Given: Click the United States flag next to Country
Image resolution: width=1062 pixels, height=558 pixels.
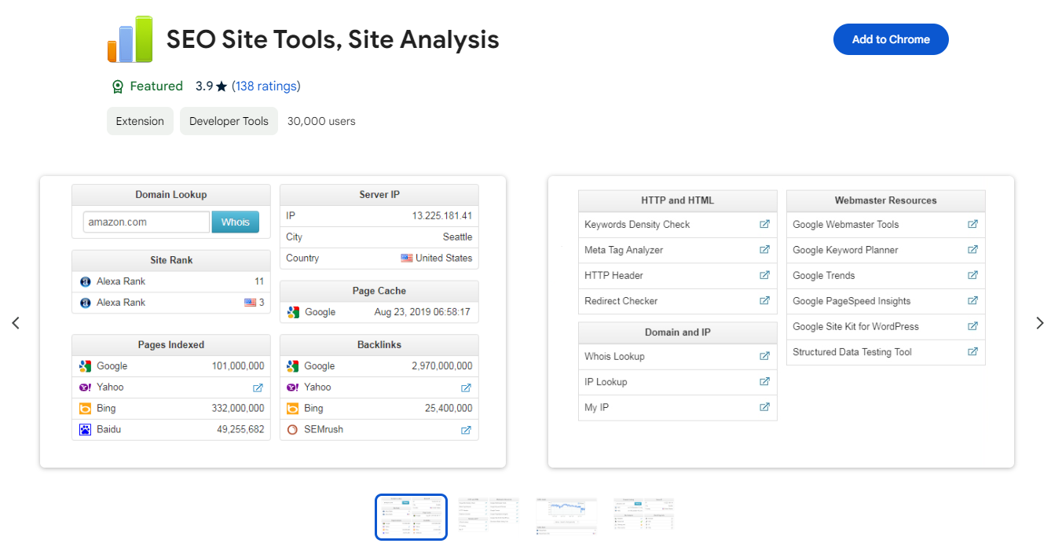Looking at the screenshot, I should tap(407, 258).
